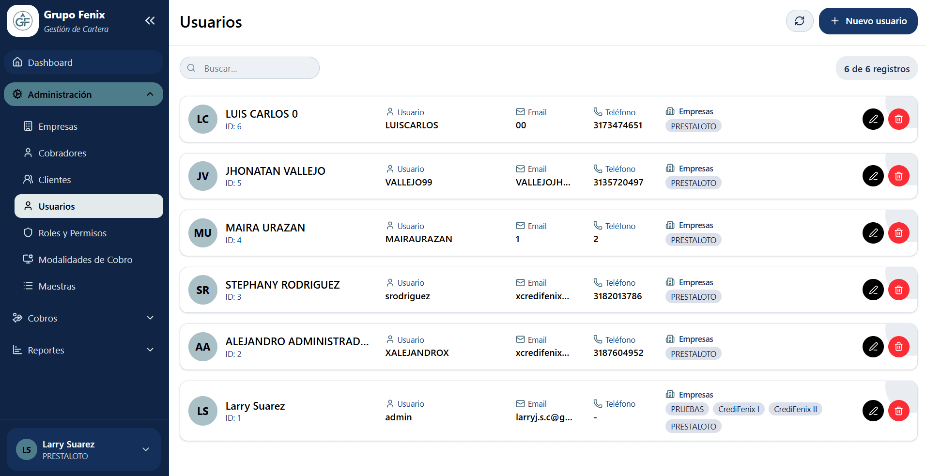Click the refresh icon button

tap(799, 21)
